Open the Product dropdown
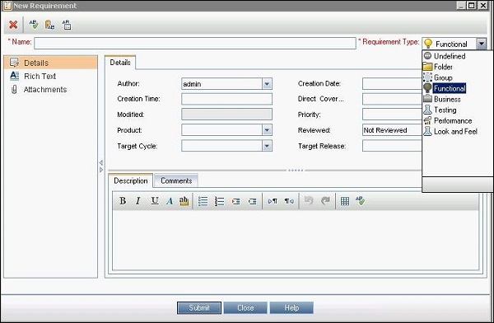 (x=267, y=130)
